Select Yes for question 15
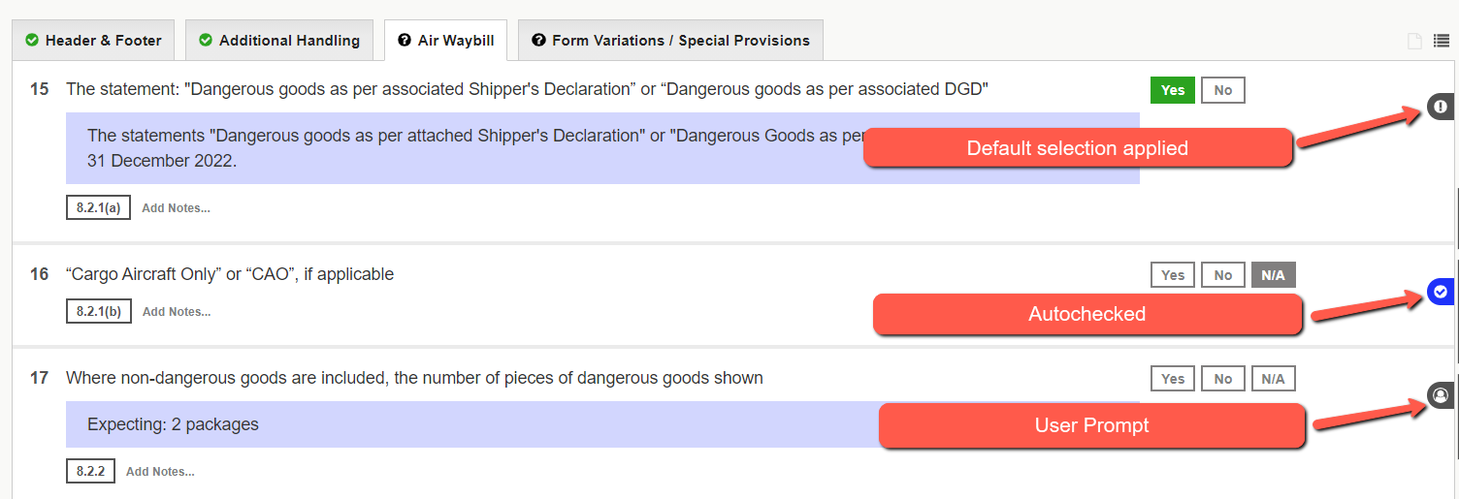This screenshot has width=1459, height=499. coord(1173,90)
